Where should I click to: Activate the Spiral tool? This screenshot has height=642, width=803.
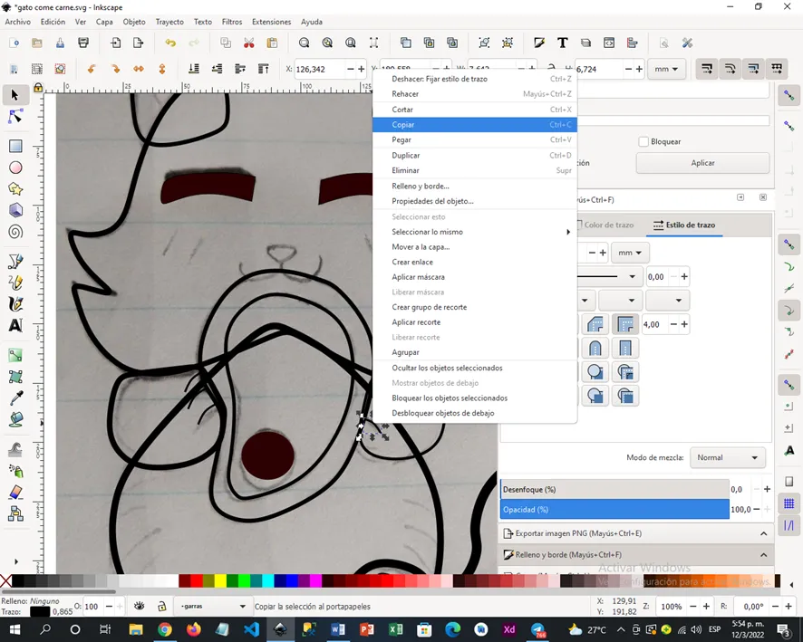click(x=15, y=232)
